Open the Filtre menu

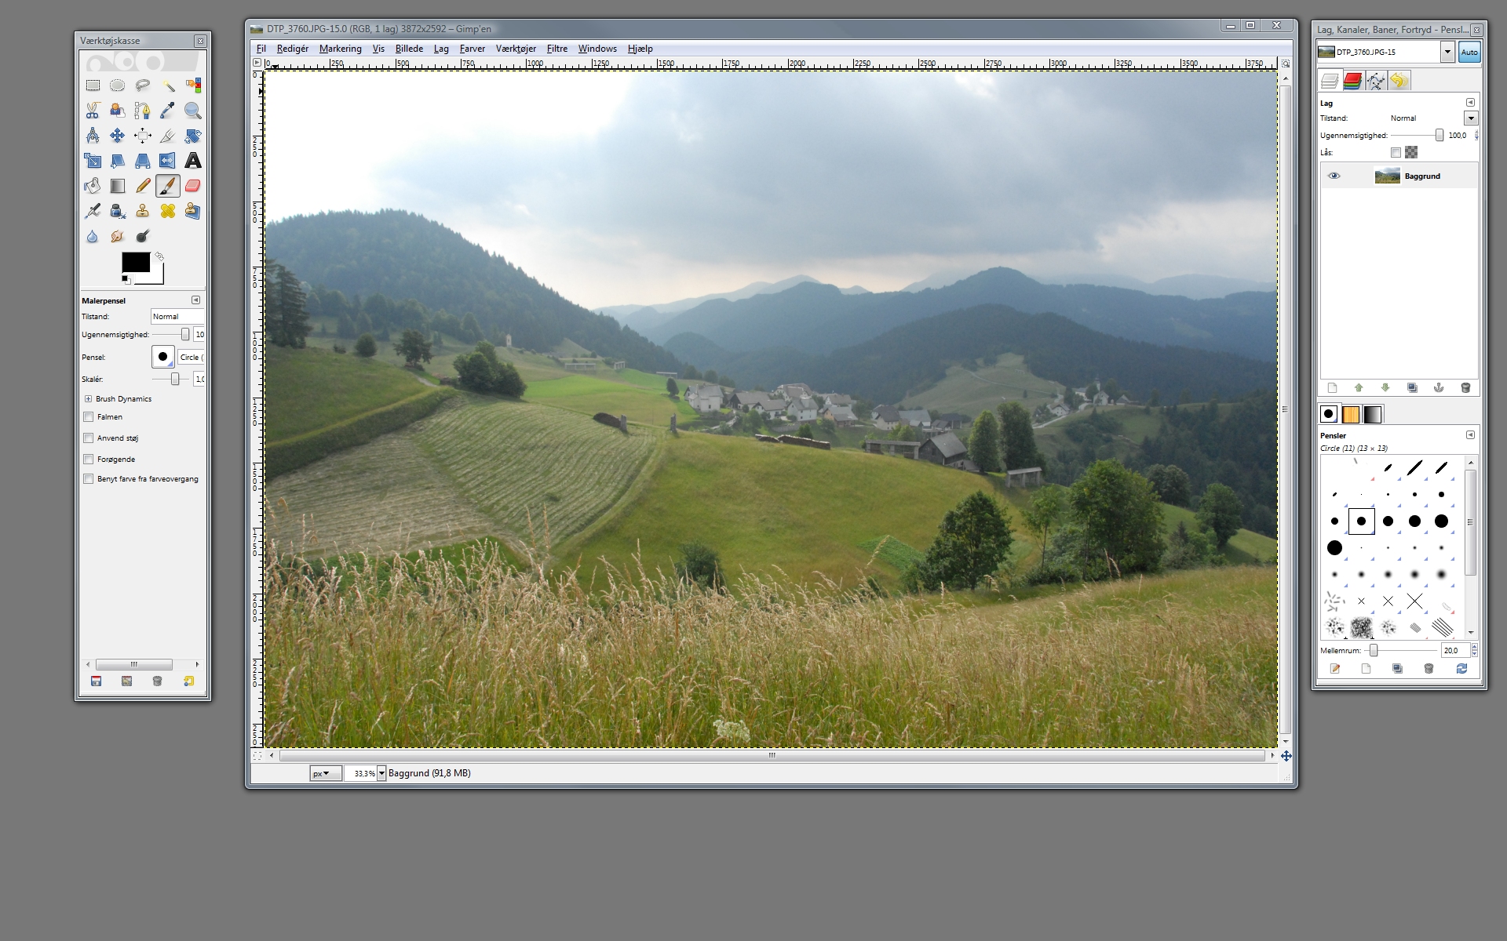point(556,49)
